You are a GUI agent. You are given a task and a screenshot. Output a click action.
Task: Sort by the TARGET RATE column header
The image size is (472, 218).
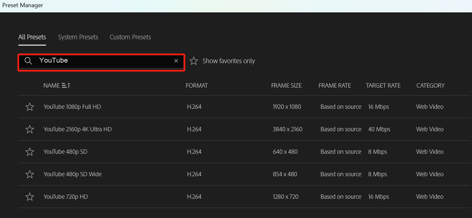point(383,85)
